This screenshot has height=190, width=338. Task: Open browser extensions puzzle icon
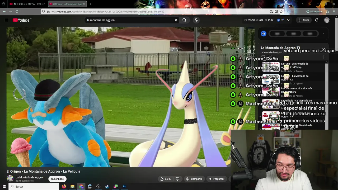click(327, 12)
